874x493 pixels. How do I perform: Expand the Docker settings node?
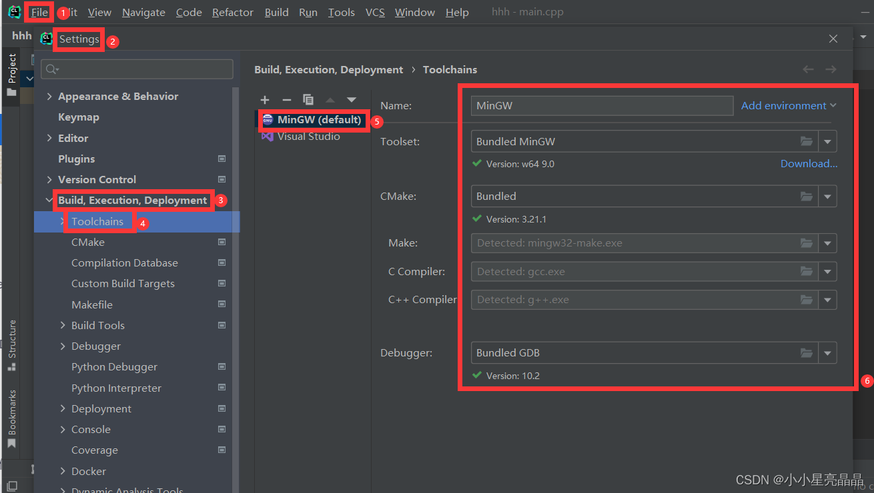coord(63,472)
